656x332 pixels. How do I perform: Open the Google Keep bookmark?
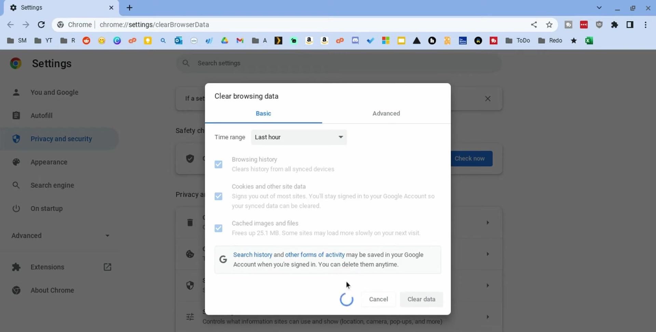coord(148,41)
